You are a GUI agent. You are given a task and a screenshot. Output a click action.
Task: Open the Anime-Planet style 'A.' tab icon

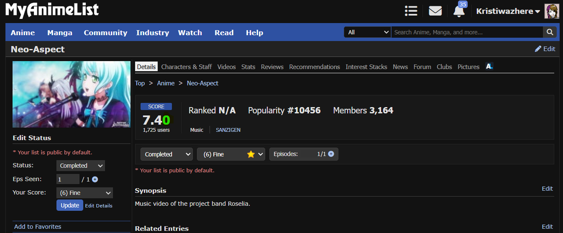click(x=489, y=66)
